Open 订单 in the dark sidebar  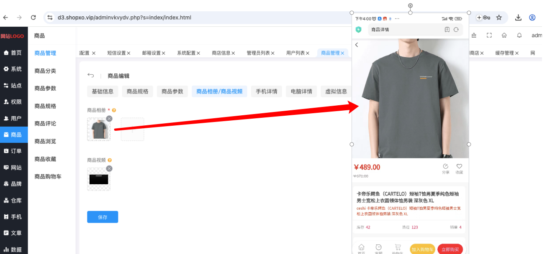tap(14, 151)
